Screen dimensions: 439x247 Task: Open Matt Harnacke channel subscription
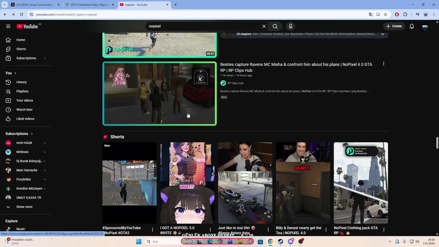point(26,170)
